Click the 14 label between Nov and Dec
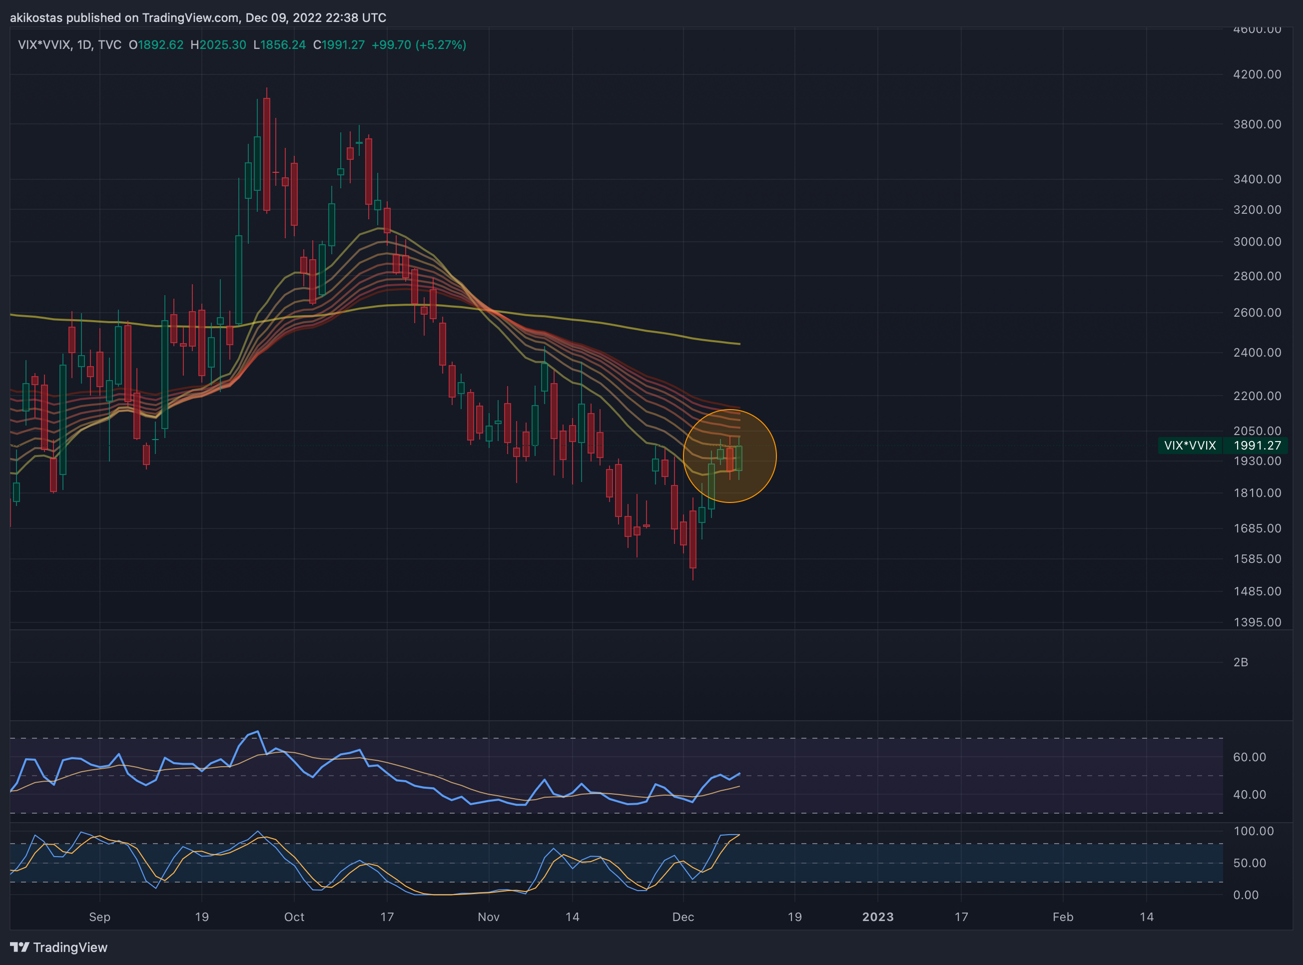Screen dimensions: 1303x965 (572, 917)
